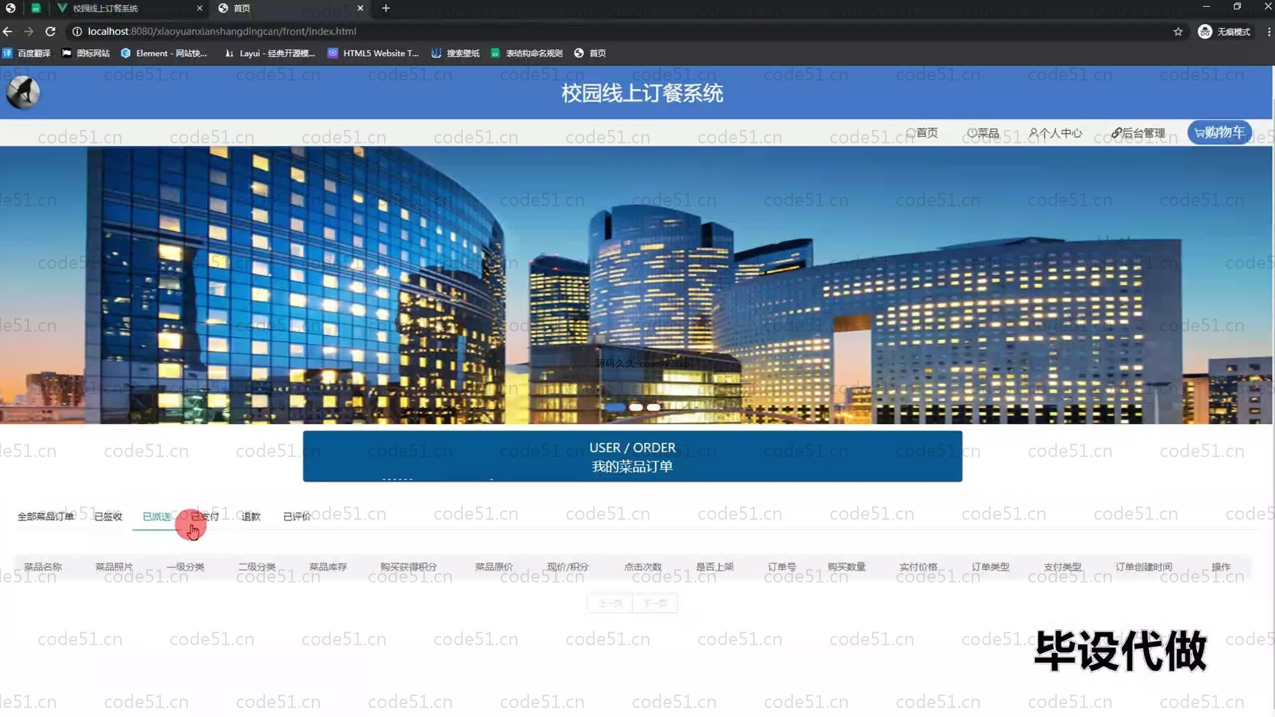
Task: Open the green pinned tab icon
Action: (x=36, y=8)
